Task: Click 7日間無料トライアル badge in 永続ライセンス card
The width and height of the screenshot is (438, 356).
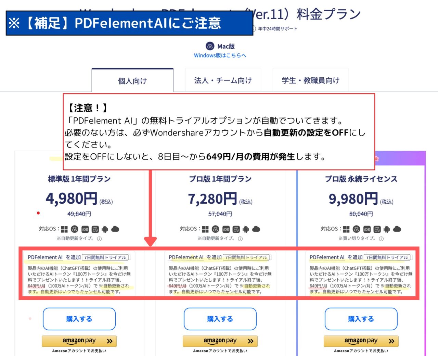Action: click(387, 257)
